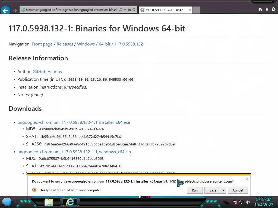Open the Start orb button
278x208 pixels.
click(7, 202)
